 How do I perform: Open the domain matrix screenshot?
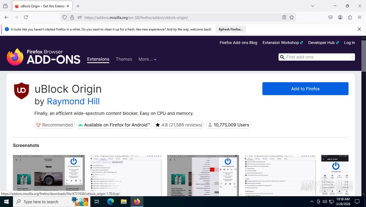pyautogui.click(x=203, y=175)
